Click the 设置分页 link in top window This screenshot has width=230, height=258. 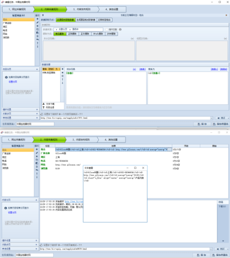click(13, 82)
